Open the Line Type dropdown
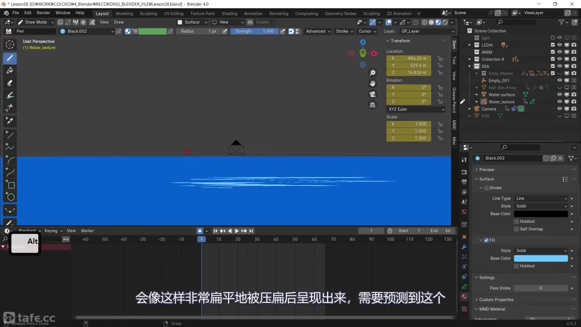The width and height of the screenshot is (581, 327). pyautogui.click(x=541, y=198)
